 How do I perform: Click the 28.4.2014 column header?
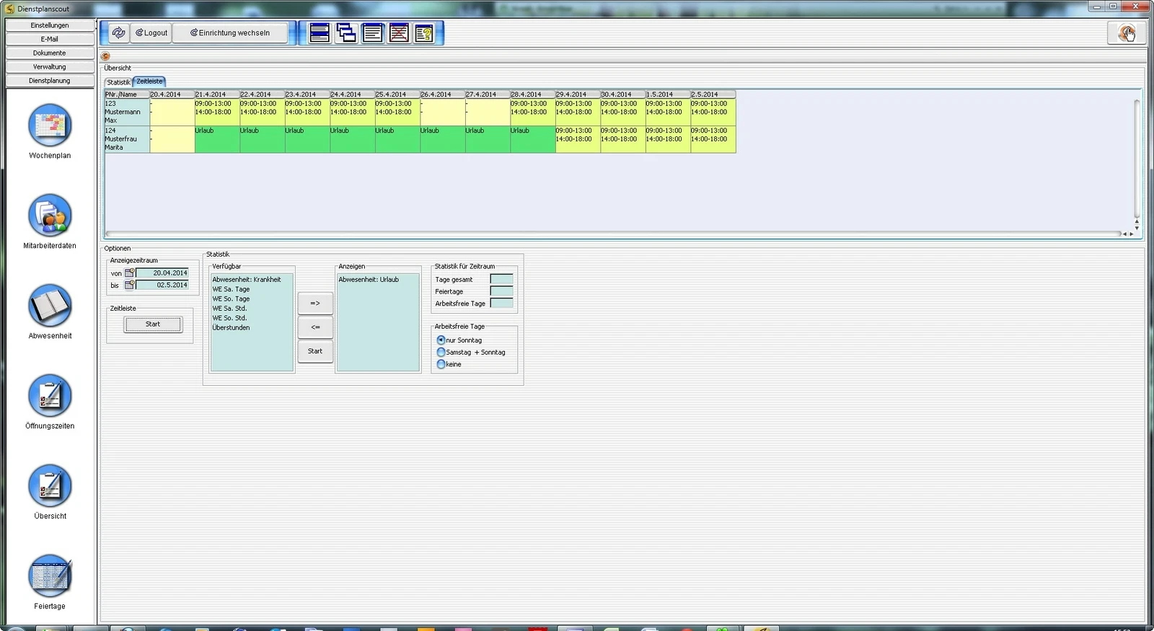tap(532, 94)
